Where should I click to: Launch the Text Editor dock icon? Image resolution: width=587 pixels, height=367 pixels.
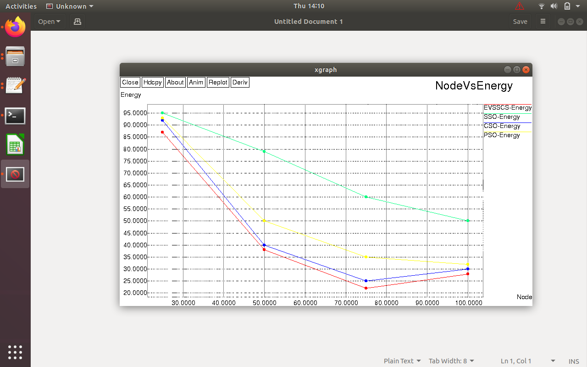click(15, 86)
